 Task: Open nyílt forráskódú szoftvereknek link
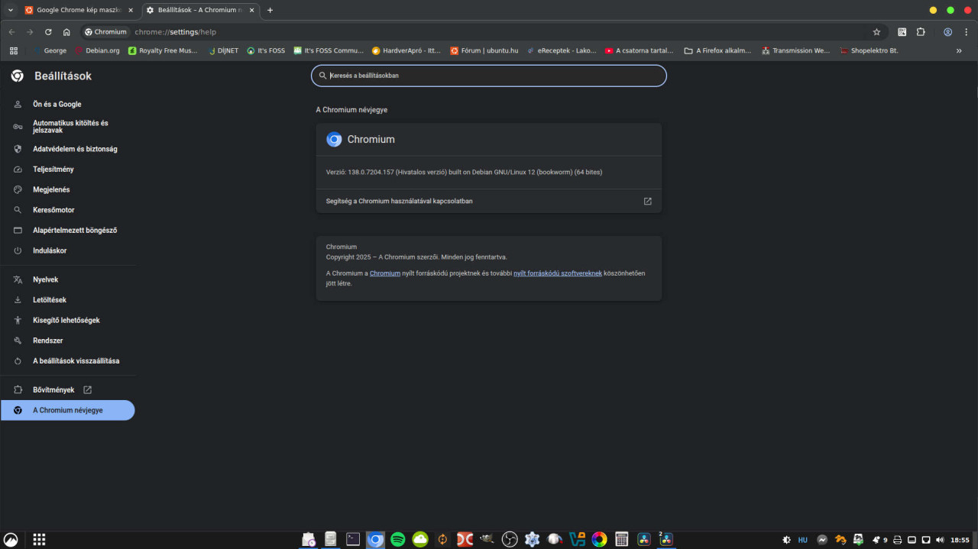click(x=557, y=273)
